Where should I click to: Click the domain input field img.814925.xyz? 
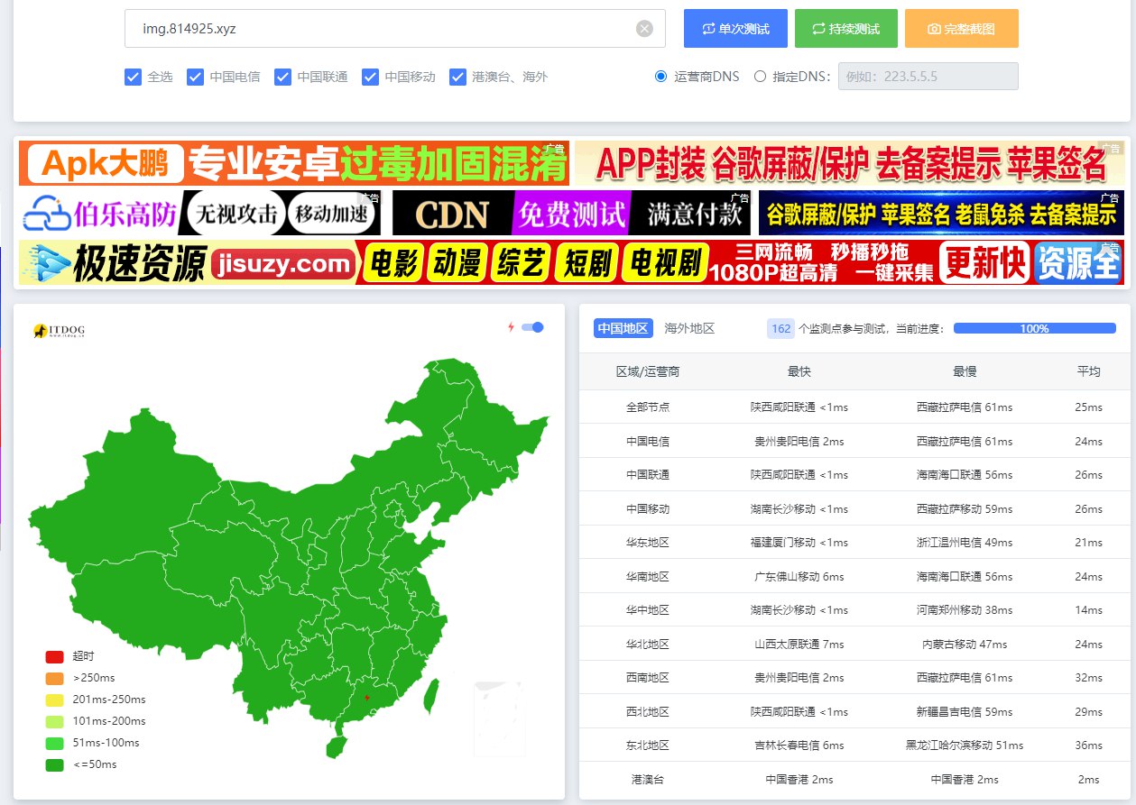(379, 29)
